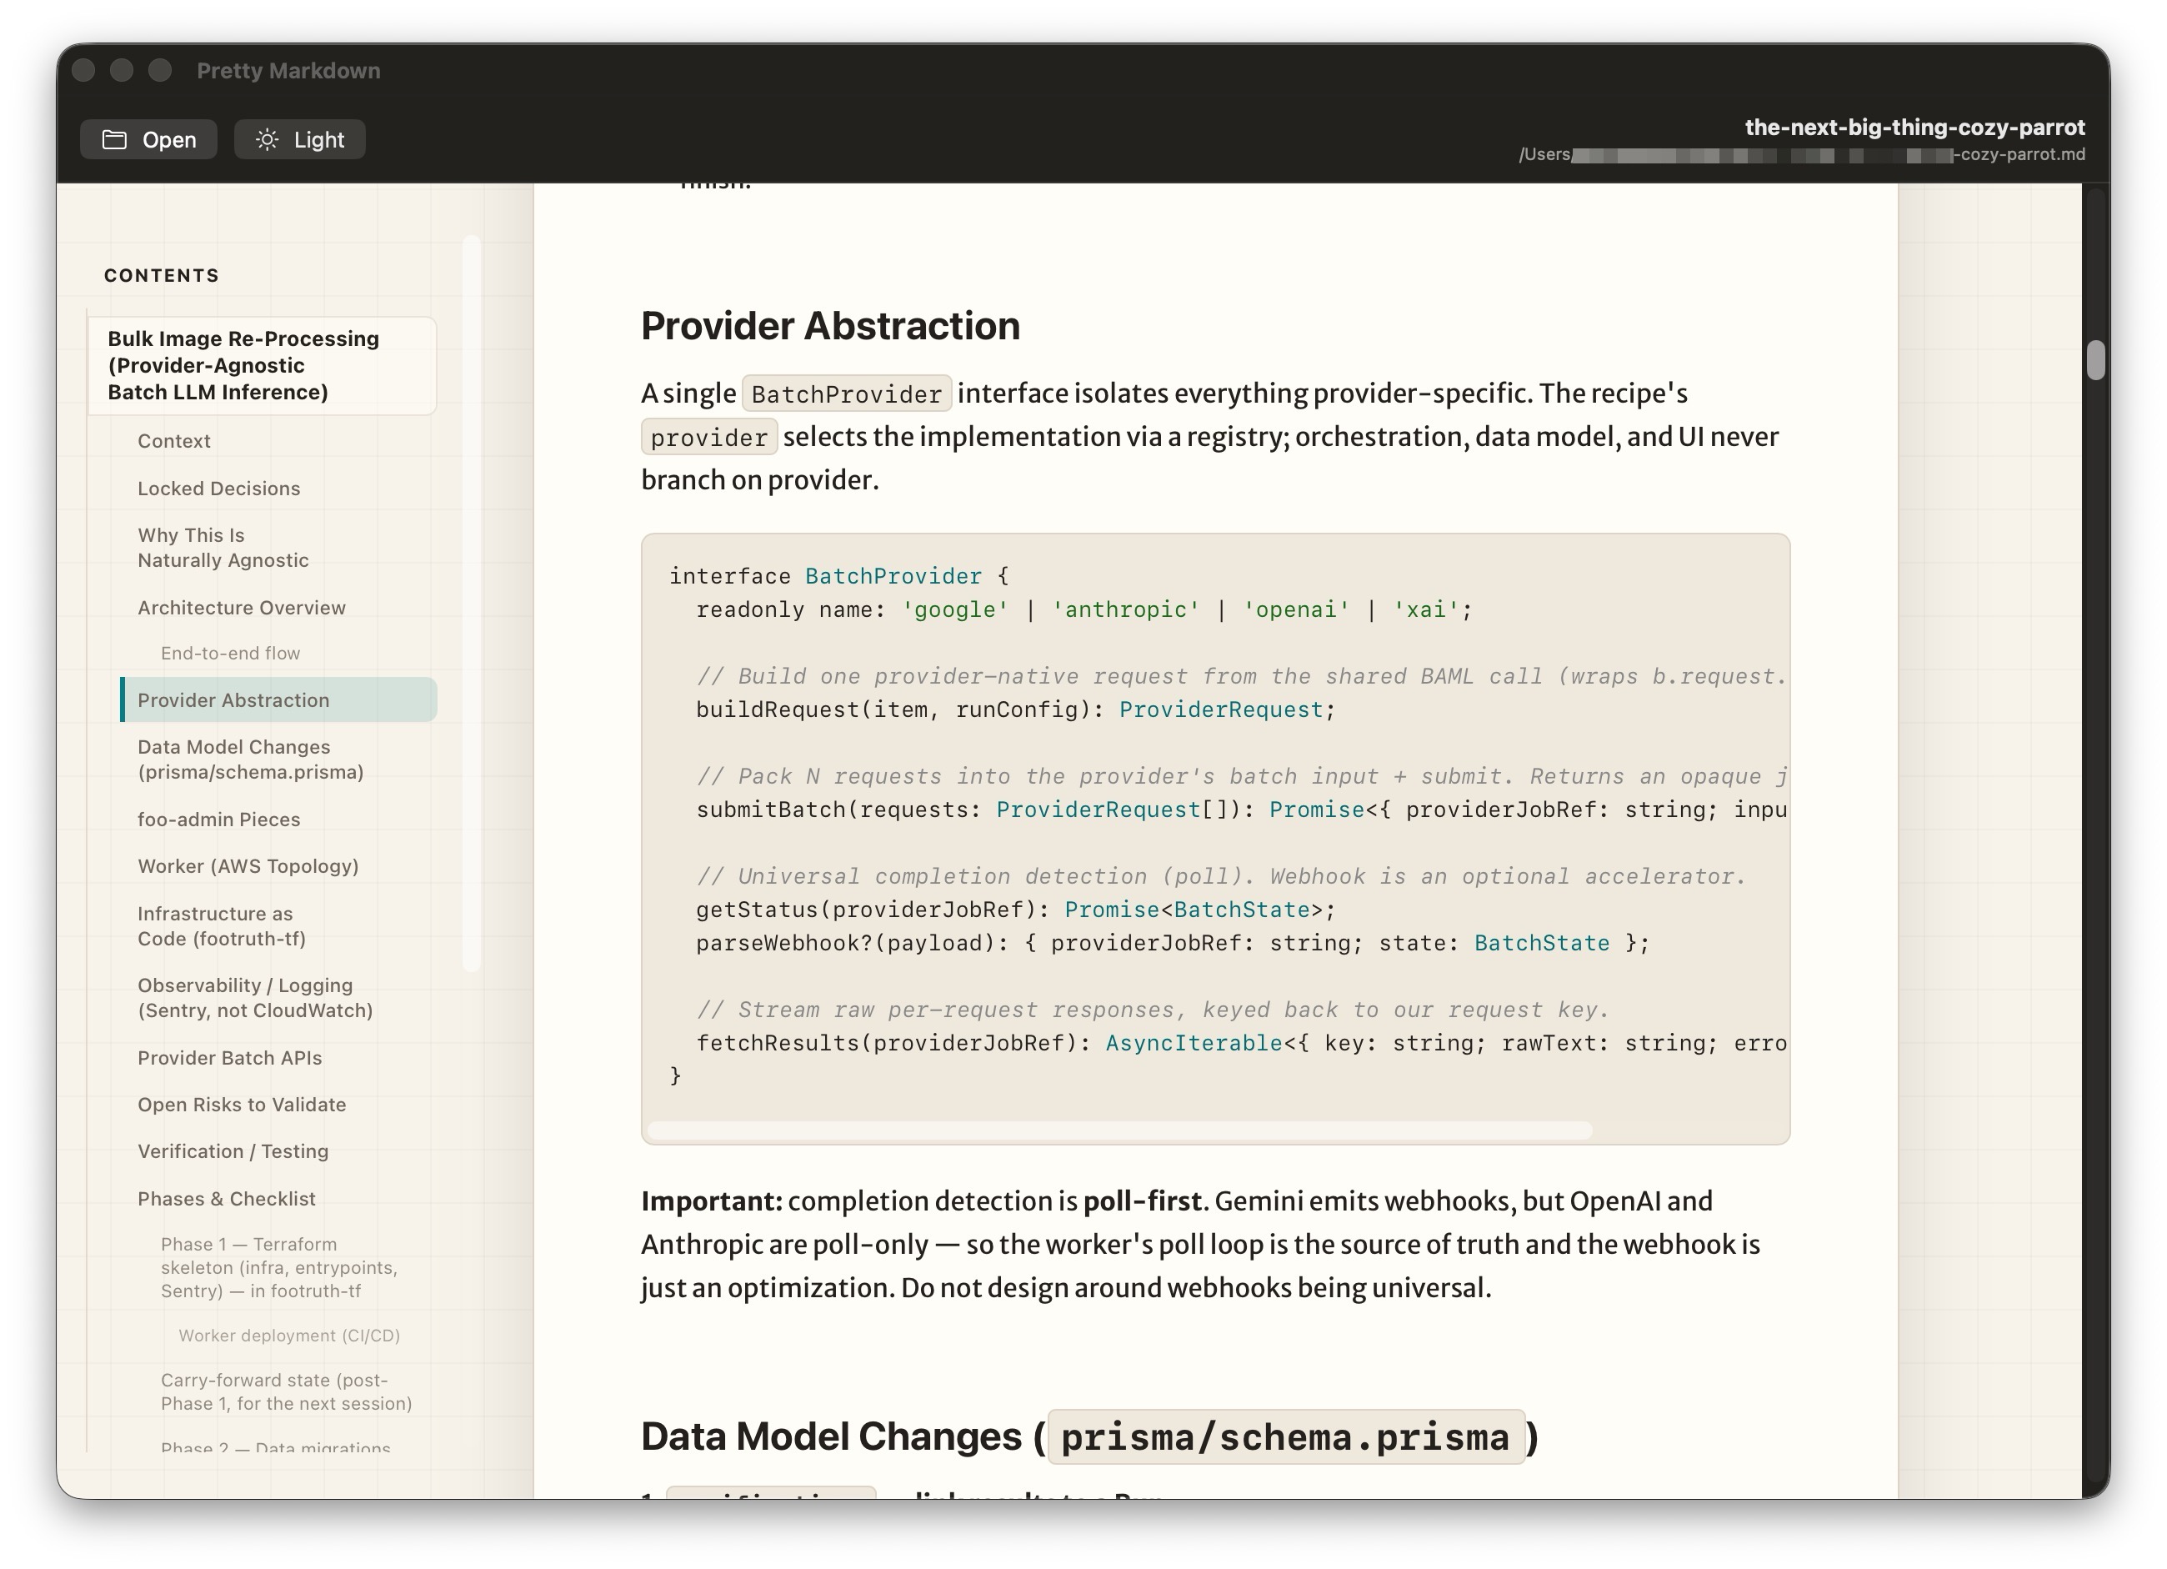The image size is (2167, 1569).
Task: Go to Why This Is Naturally Agnostic
Action: (223, 548)
